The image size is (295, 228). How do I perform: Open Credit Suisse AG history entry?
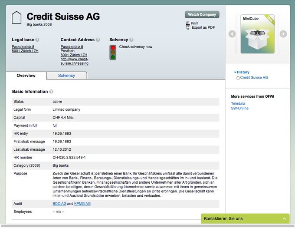click(254, 78)
